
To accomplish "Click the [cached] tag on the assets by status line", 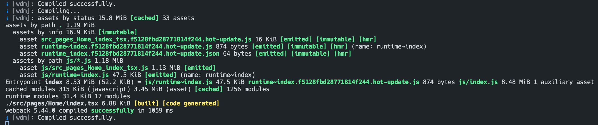I will click(x=145, y=18).
